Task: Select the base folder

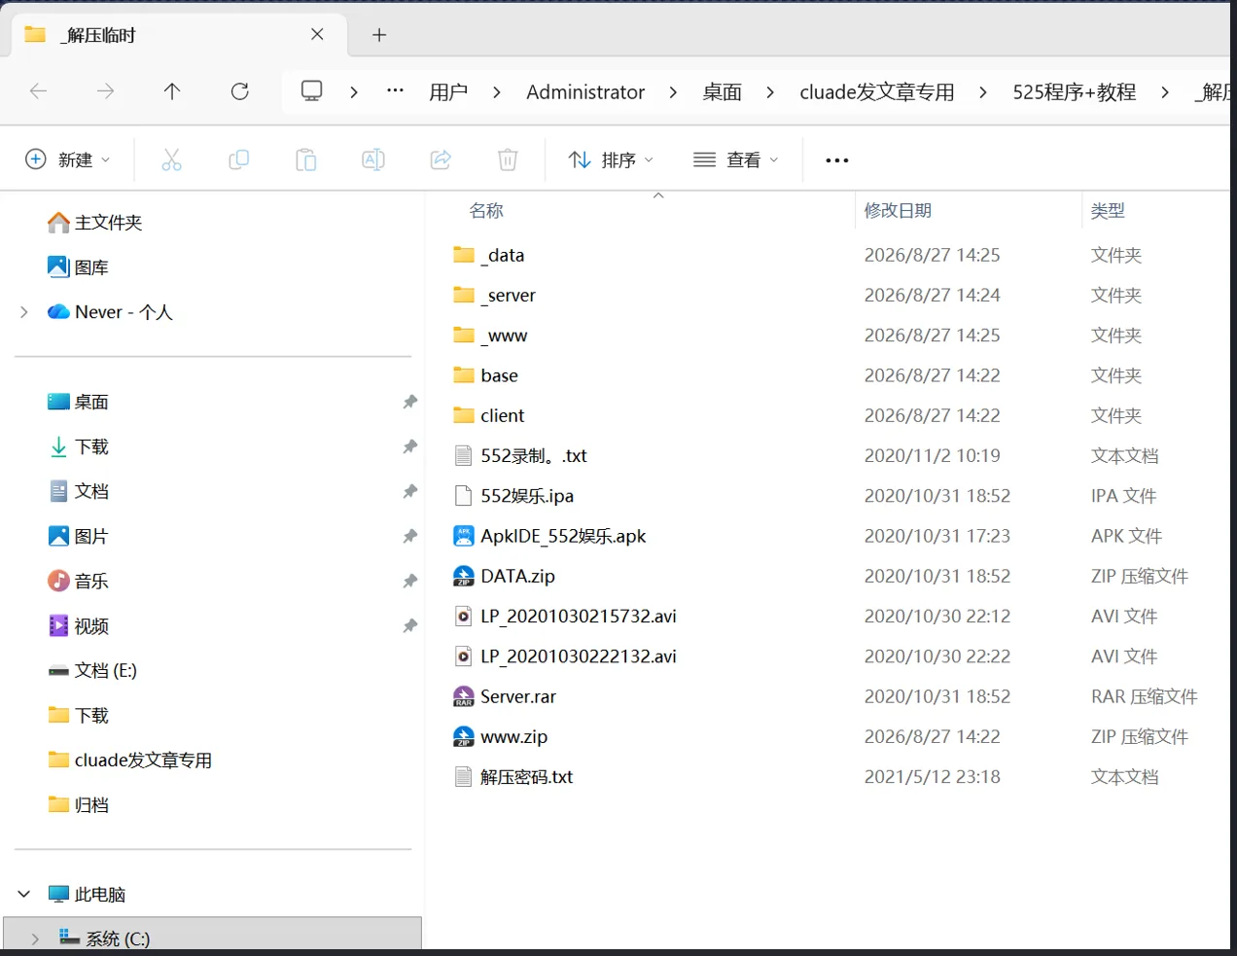Action: click(485, 375)
